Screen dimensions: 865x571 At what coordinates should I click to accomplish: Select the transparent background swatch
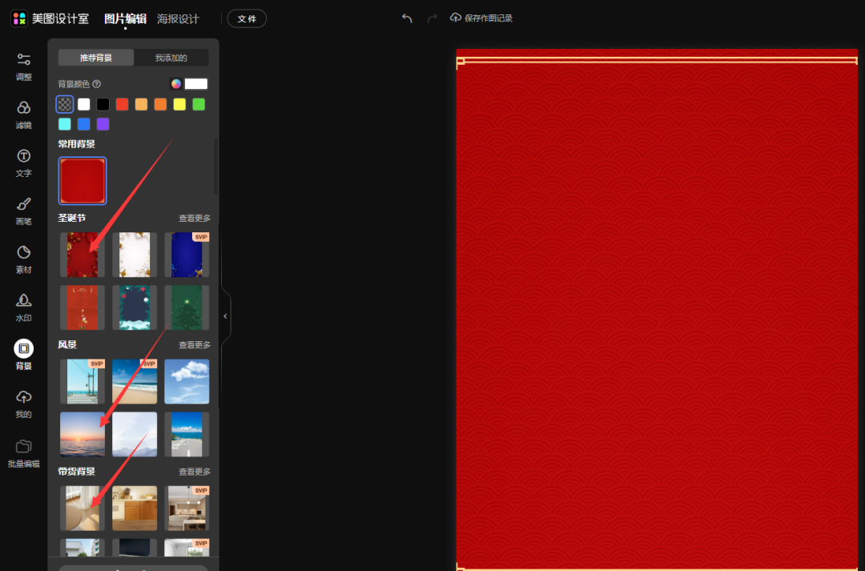click(65, 104)
